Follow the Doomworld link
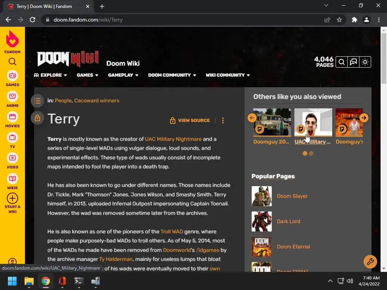 tap(177, 250)
